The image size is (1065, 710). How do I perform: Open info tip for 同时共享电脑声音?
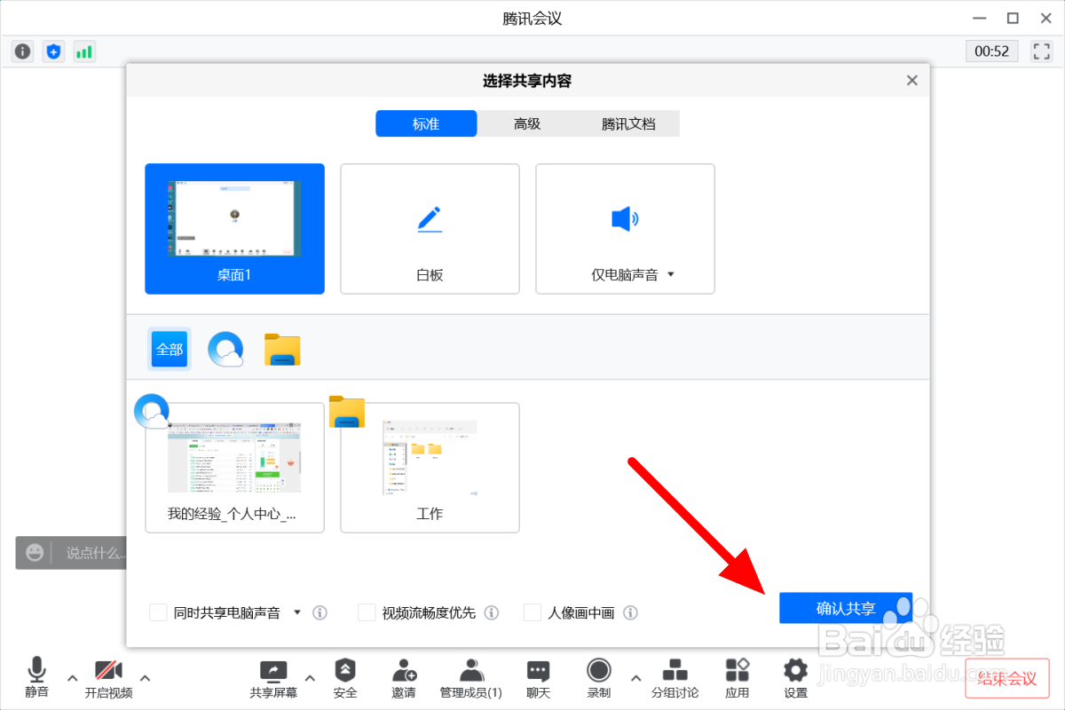coord(320,612)
